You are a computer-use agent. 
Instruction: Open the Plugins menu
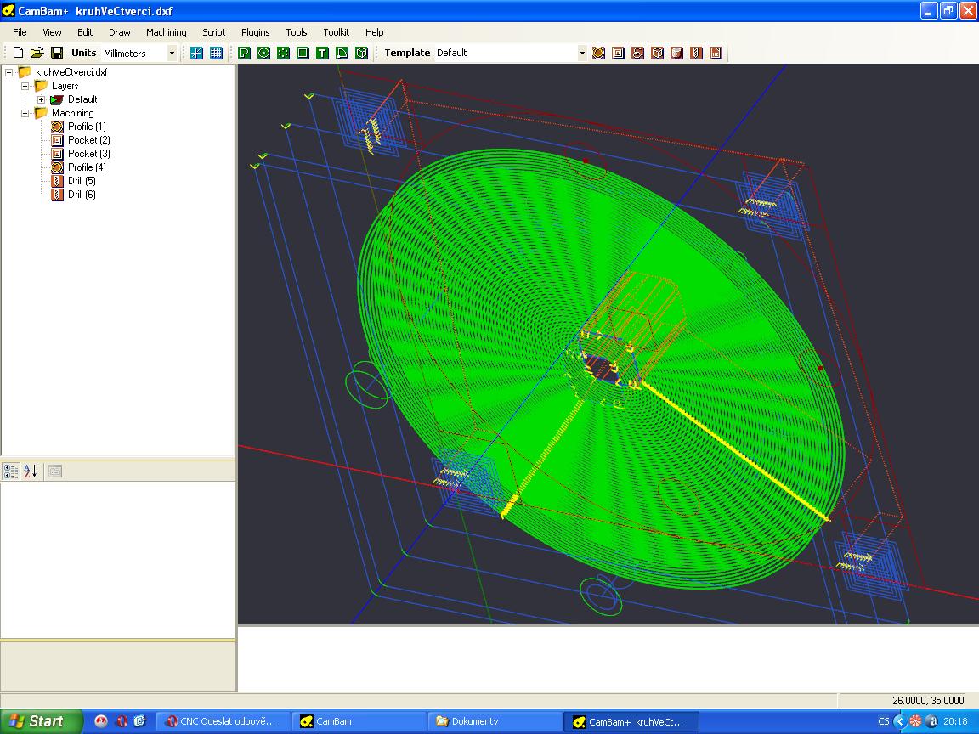pyautogui.click(x=255, y=32)
